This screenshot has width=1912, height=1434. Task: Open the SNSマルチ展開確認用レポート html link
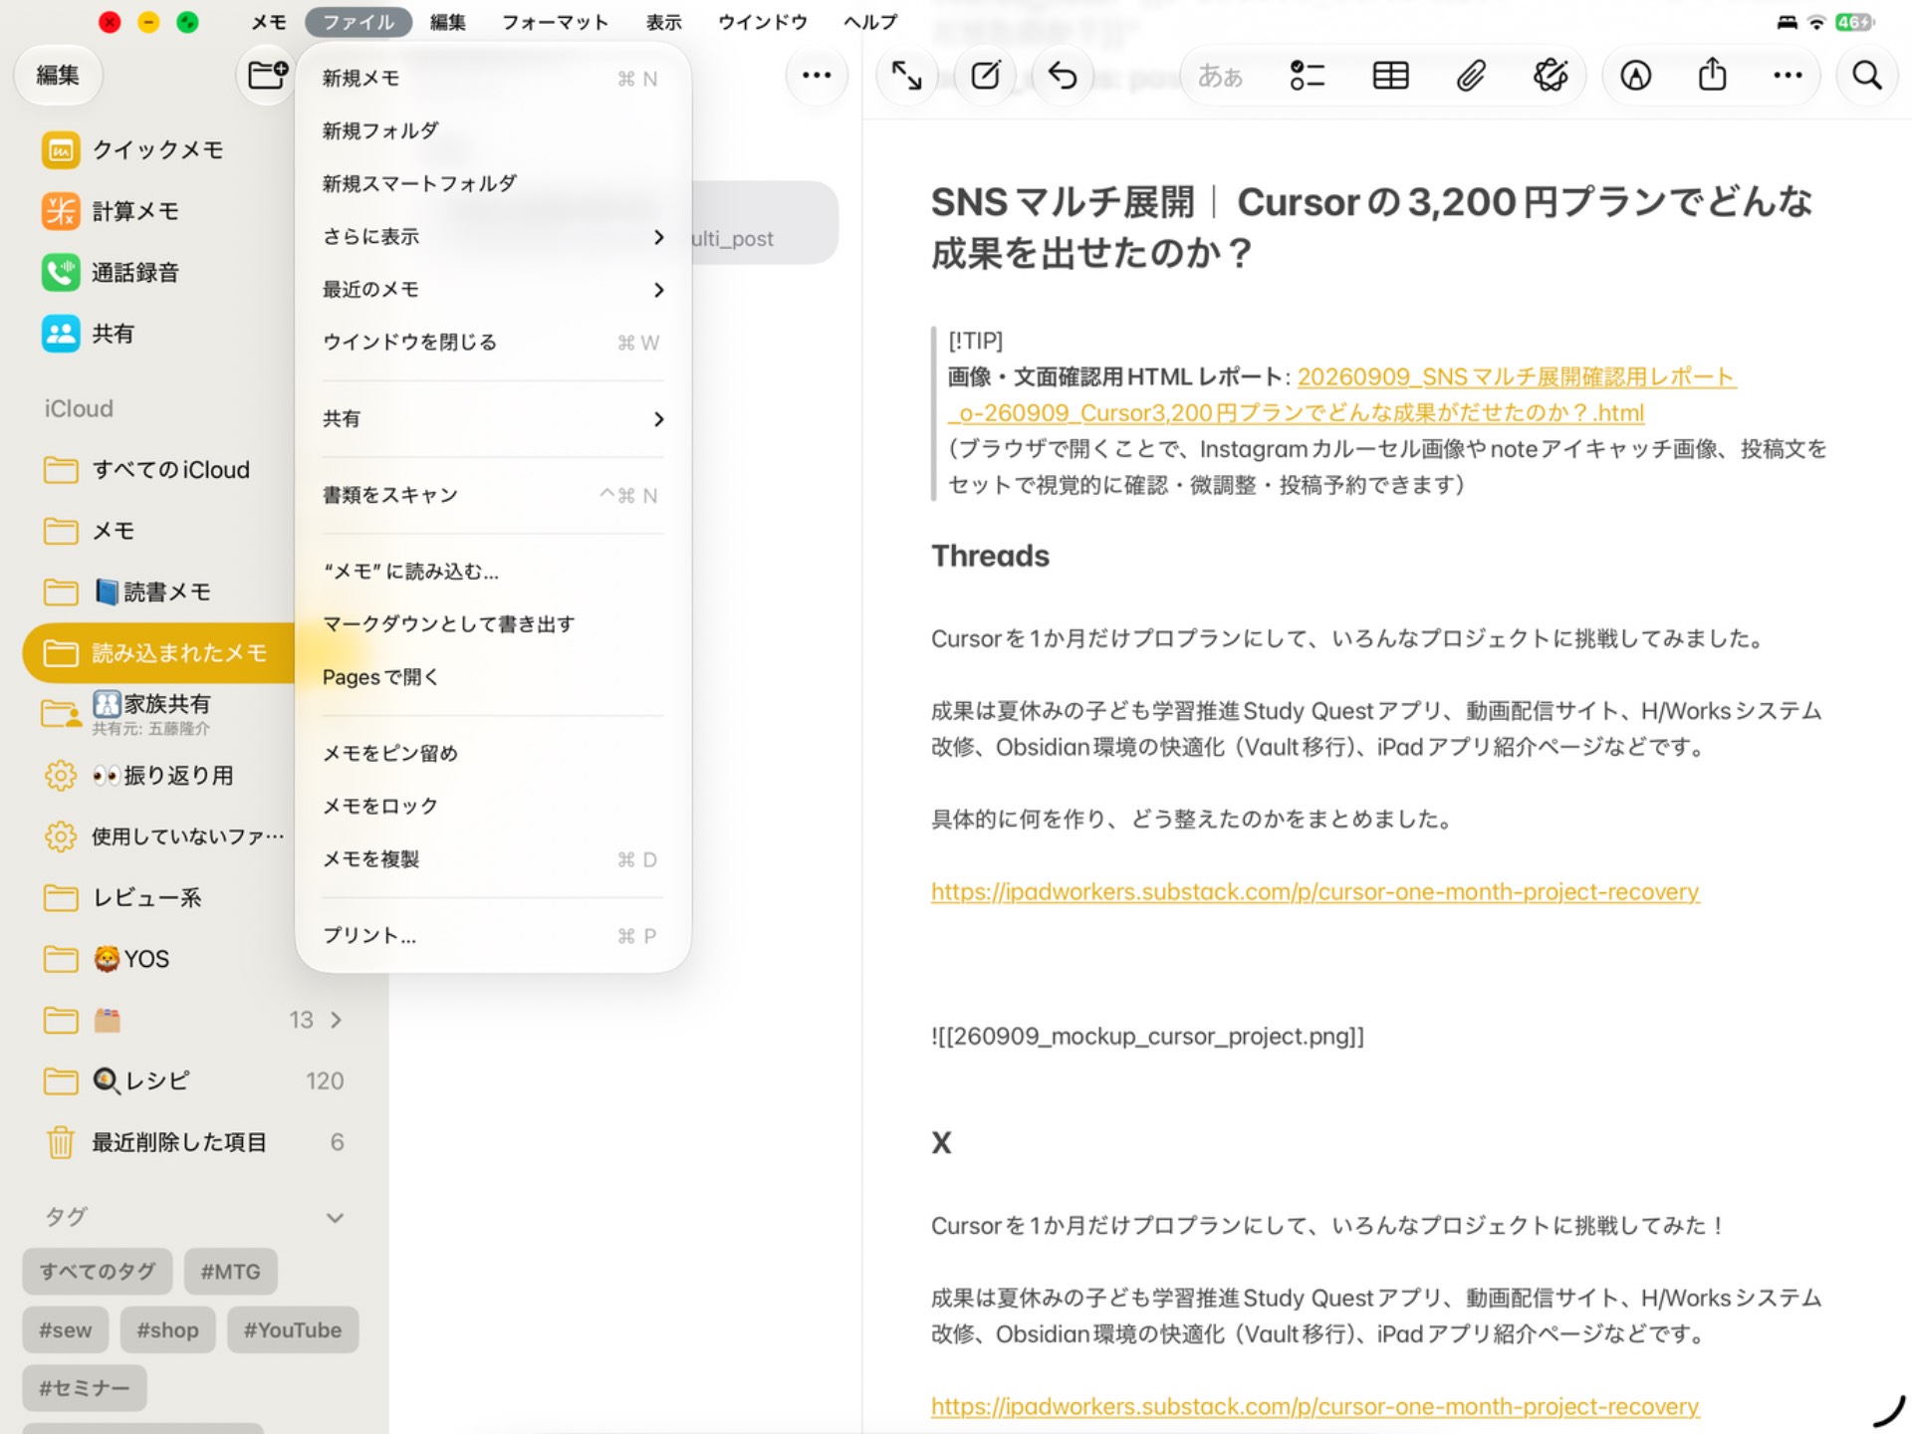[x=1341, y=395]
